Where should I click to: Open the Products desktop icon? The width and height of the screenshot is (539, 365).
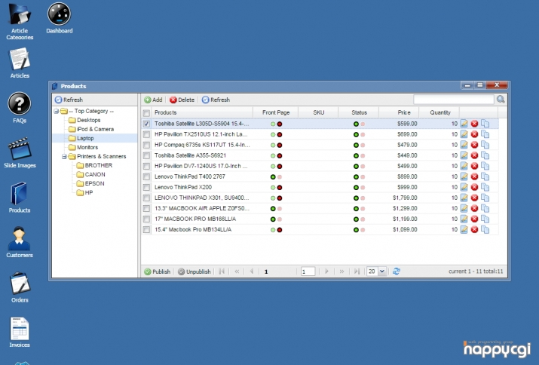click(20, 198)
